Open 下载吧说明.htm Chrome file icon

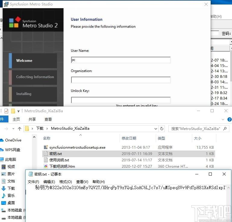tap(46, 166)
